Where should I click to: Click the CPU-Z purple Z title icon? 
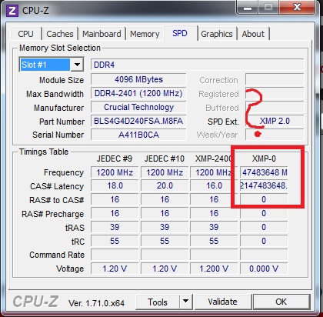[x=12, y=11]
